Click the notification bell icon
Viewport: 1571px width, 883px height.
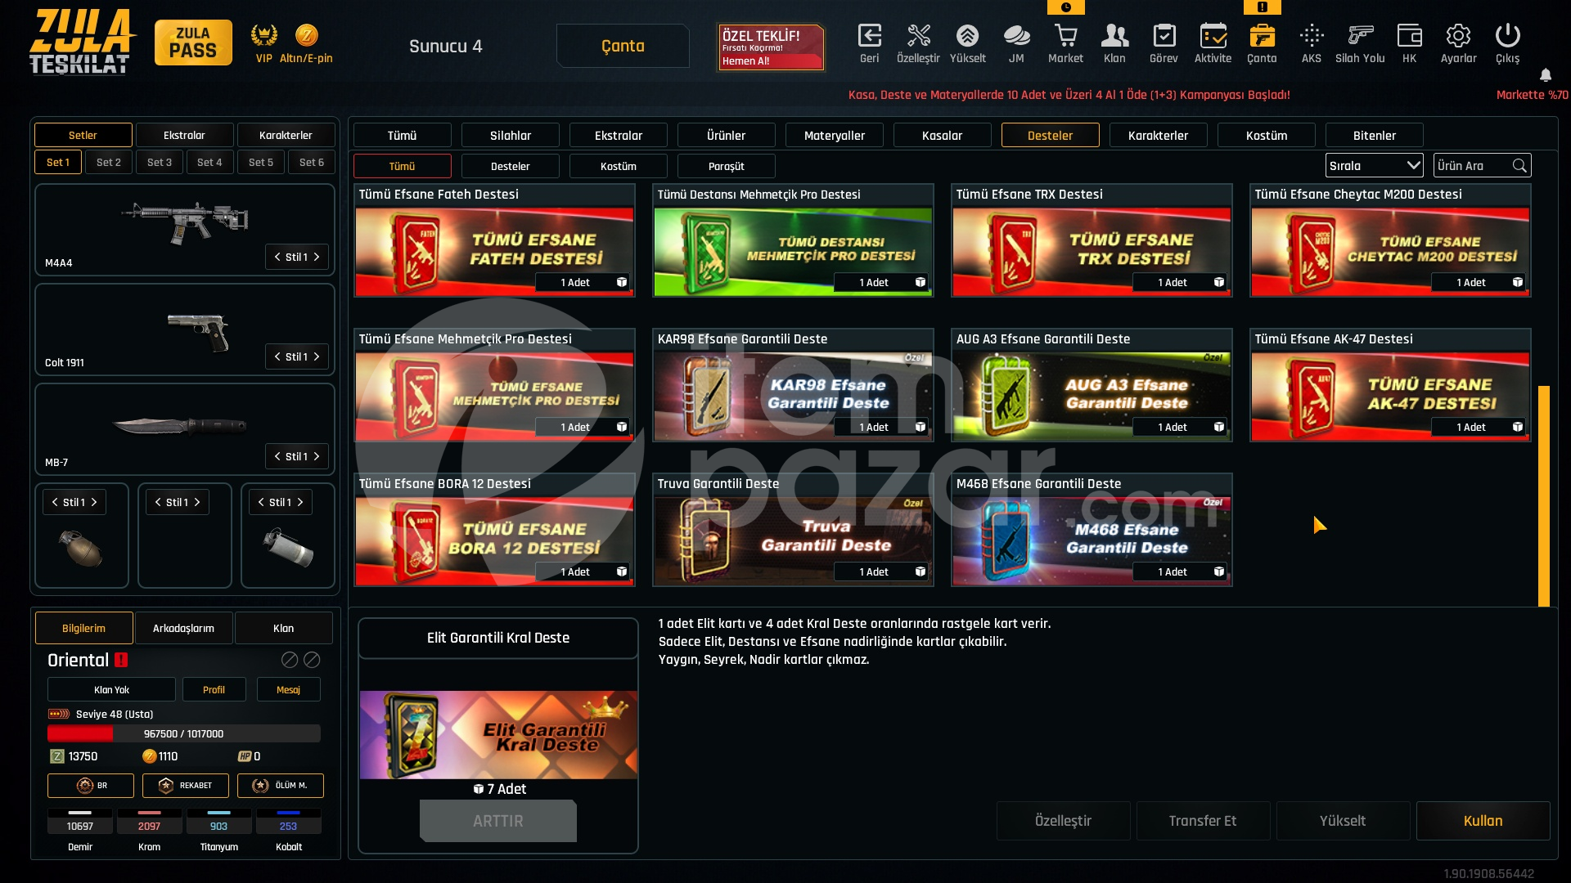pyautogui.click(x=1546, y=75)
